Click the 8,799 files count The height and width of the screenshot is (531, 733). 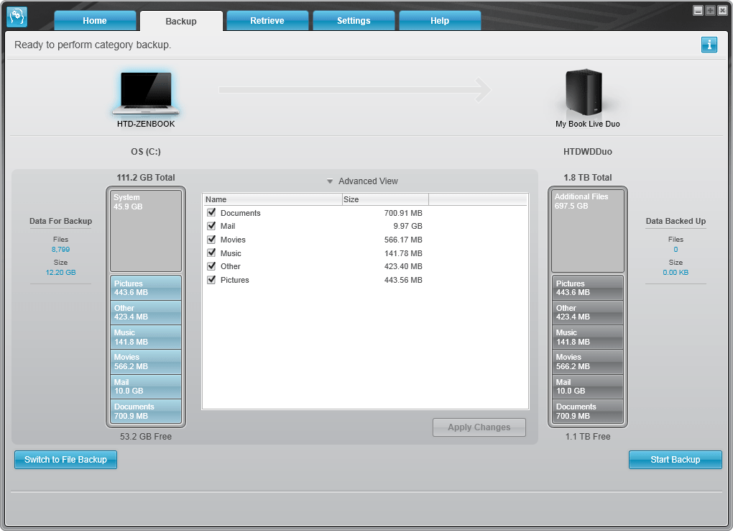(61, 250)
